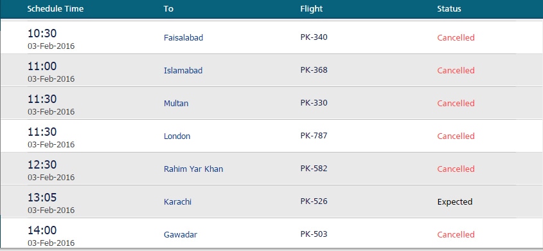
Task: Click the Cancelled status of Gawadar flight
Action: pos(456,235)
